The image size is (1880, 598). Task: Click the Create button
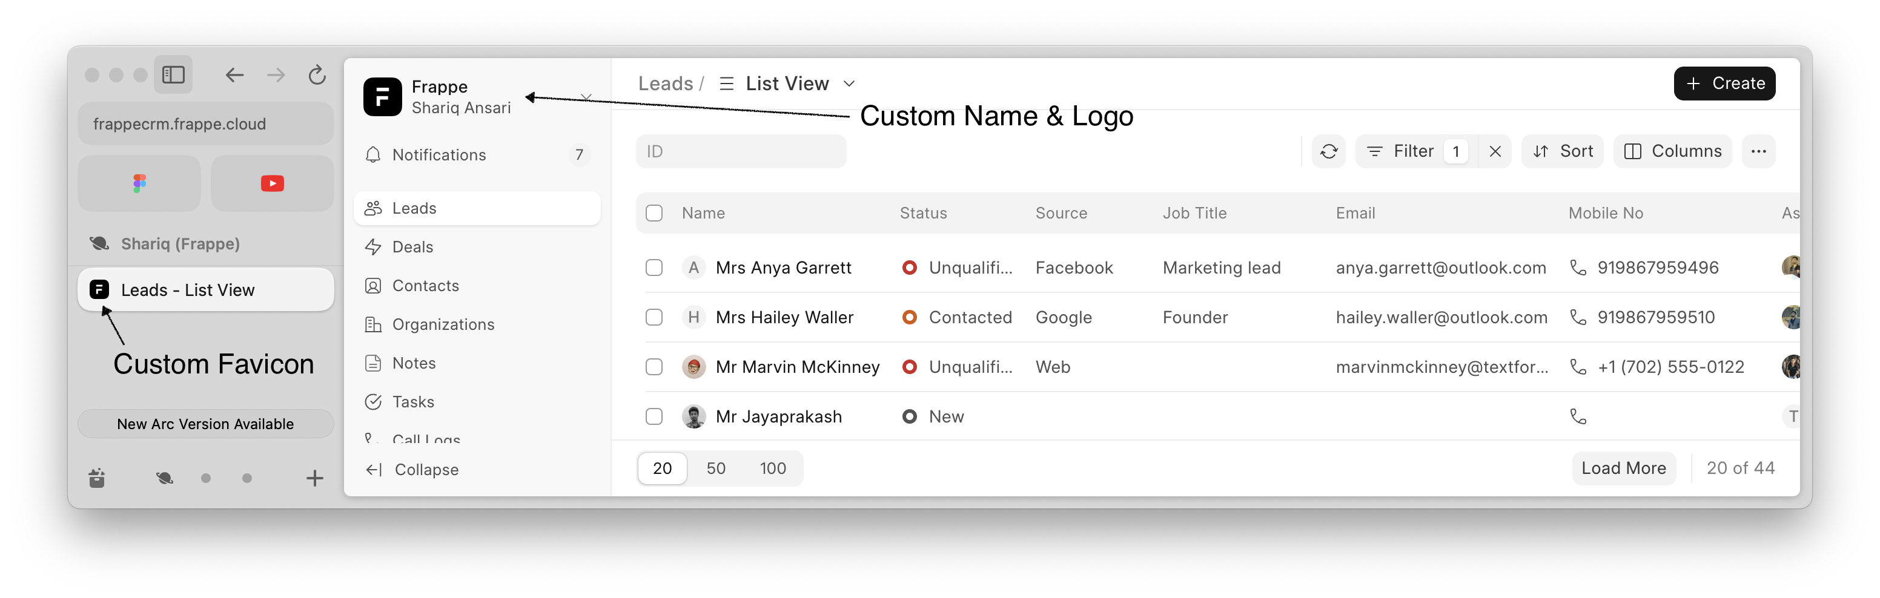1724,83
